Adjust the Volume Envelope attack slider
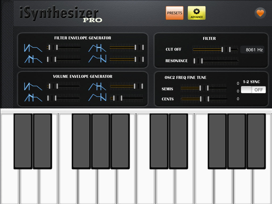 tap(63, 86)
